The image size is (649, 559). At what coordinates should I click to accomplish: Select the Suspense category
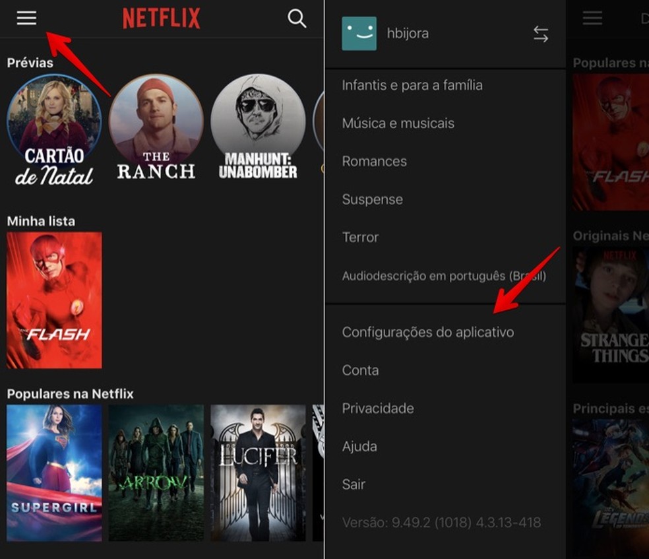coord(372,199)
